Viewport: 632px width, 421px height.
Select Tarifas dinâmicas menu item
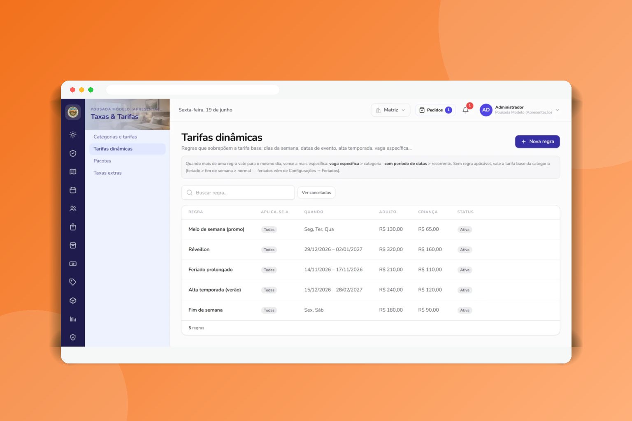click(x=127, y=149)
